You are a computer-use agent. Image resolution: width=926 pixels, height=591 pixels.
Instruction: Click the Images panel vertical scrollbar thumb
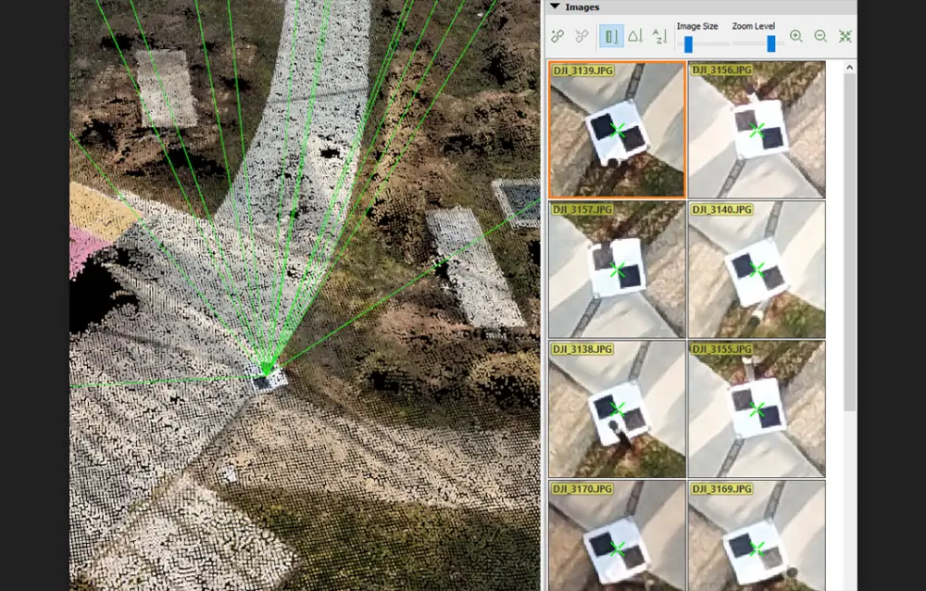coord(849,243)
